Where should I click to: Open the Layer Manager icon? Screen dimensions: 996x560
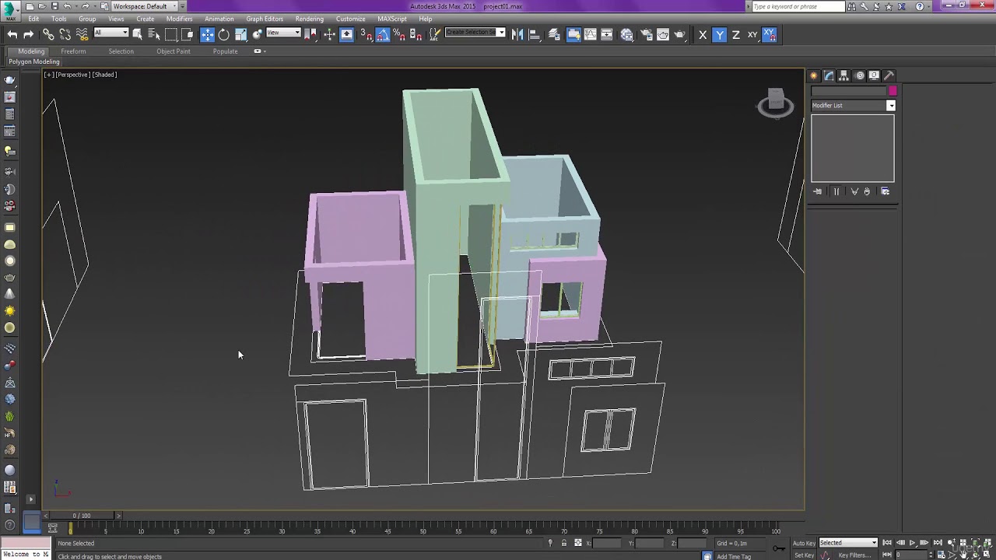(554, 34)
